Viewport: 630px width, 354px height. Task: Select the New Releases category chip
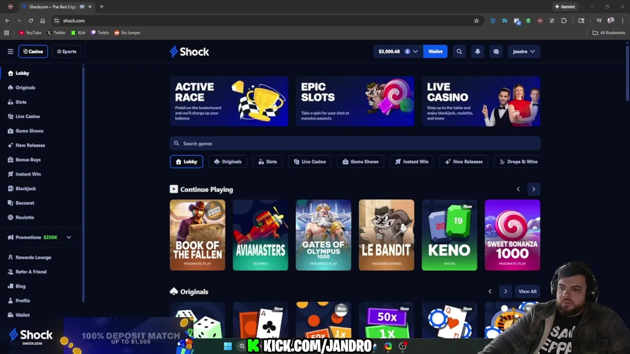coord(464,161)
